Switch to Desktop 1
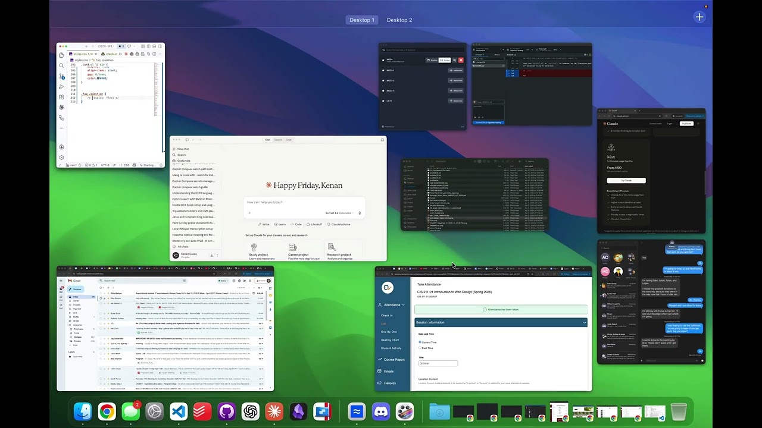The width and height of the screenshot is (762, 428). coord(362,20)
